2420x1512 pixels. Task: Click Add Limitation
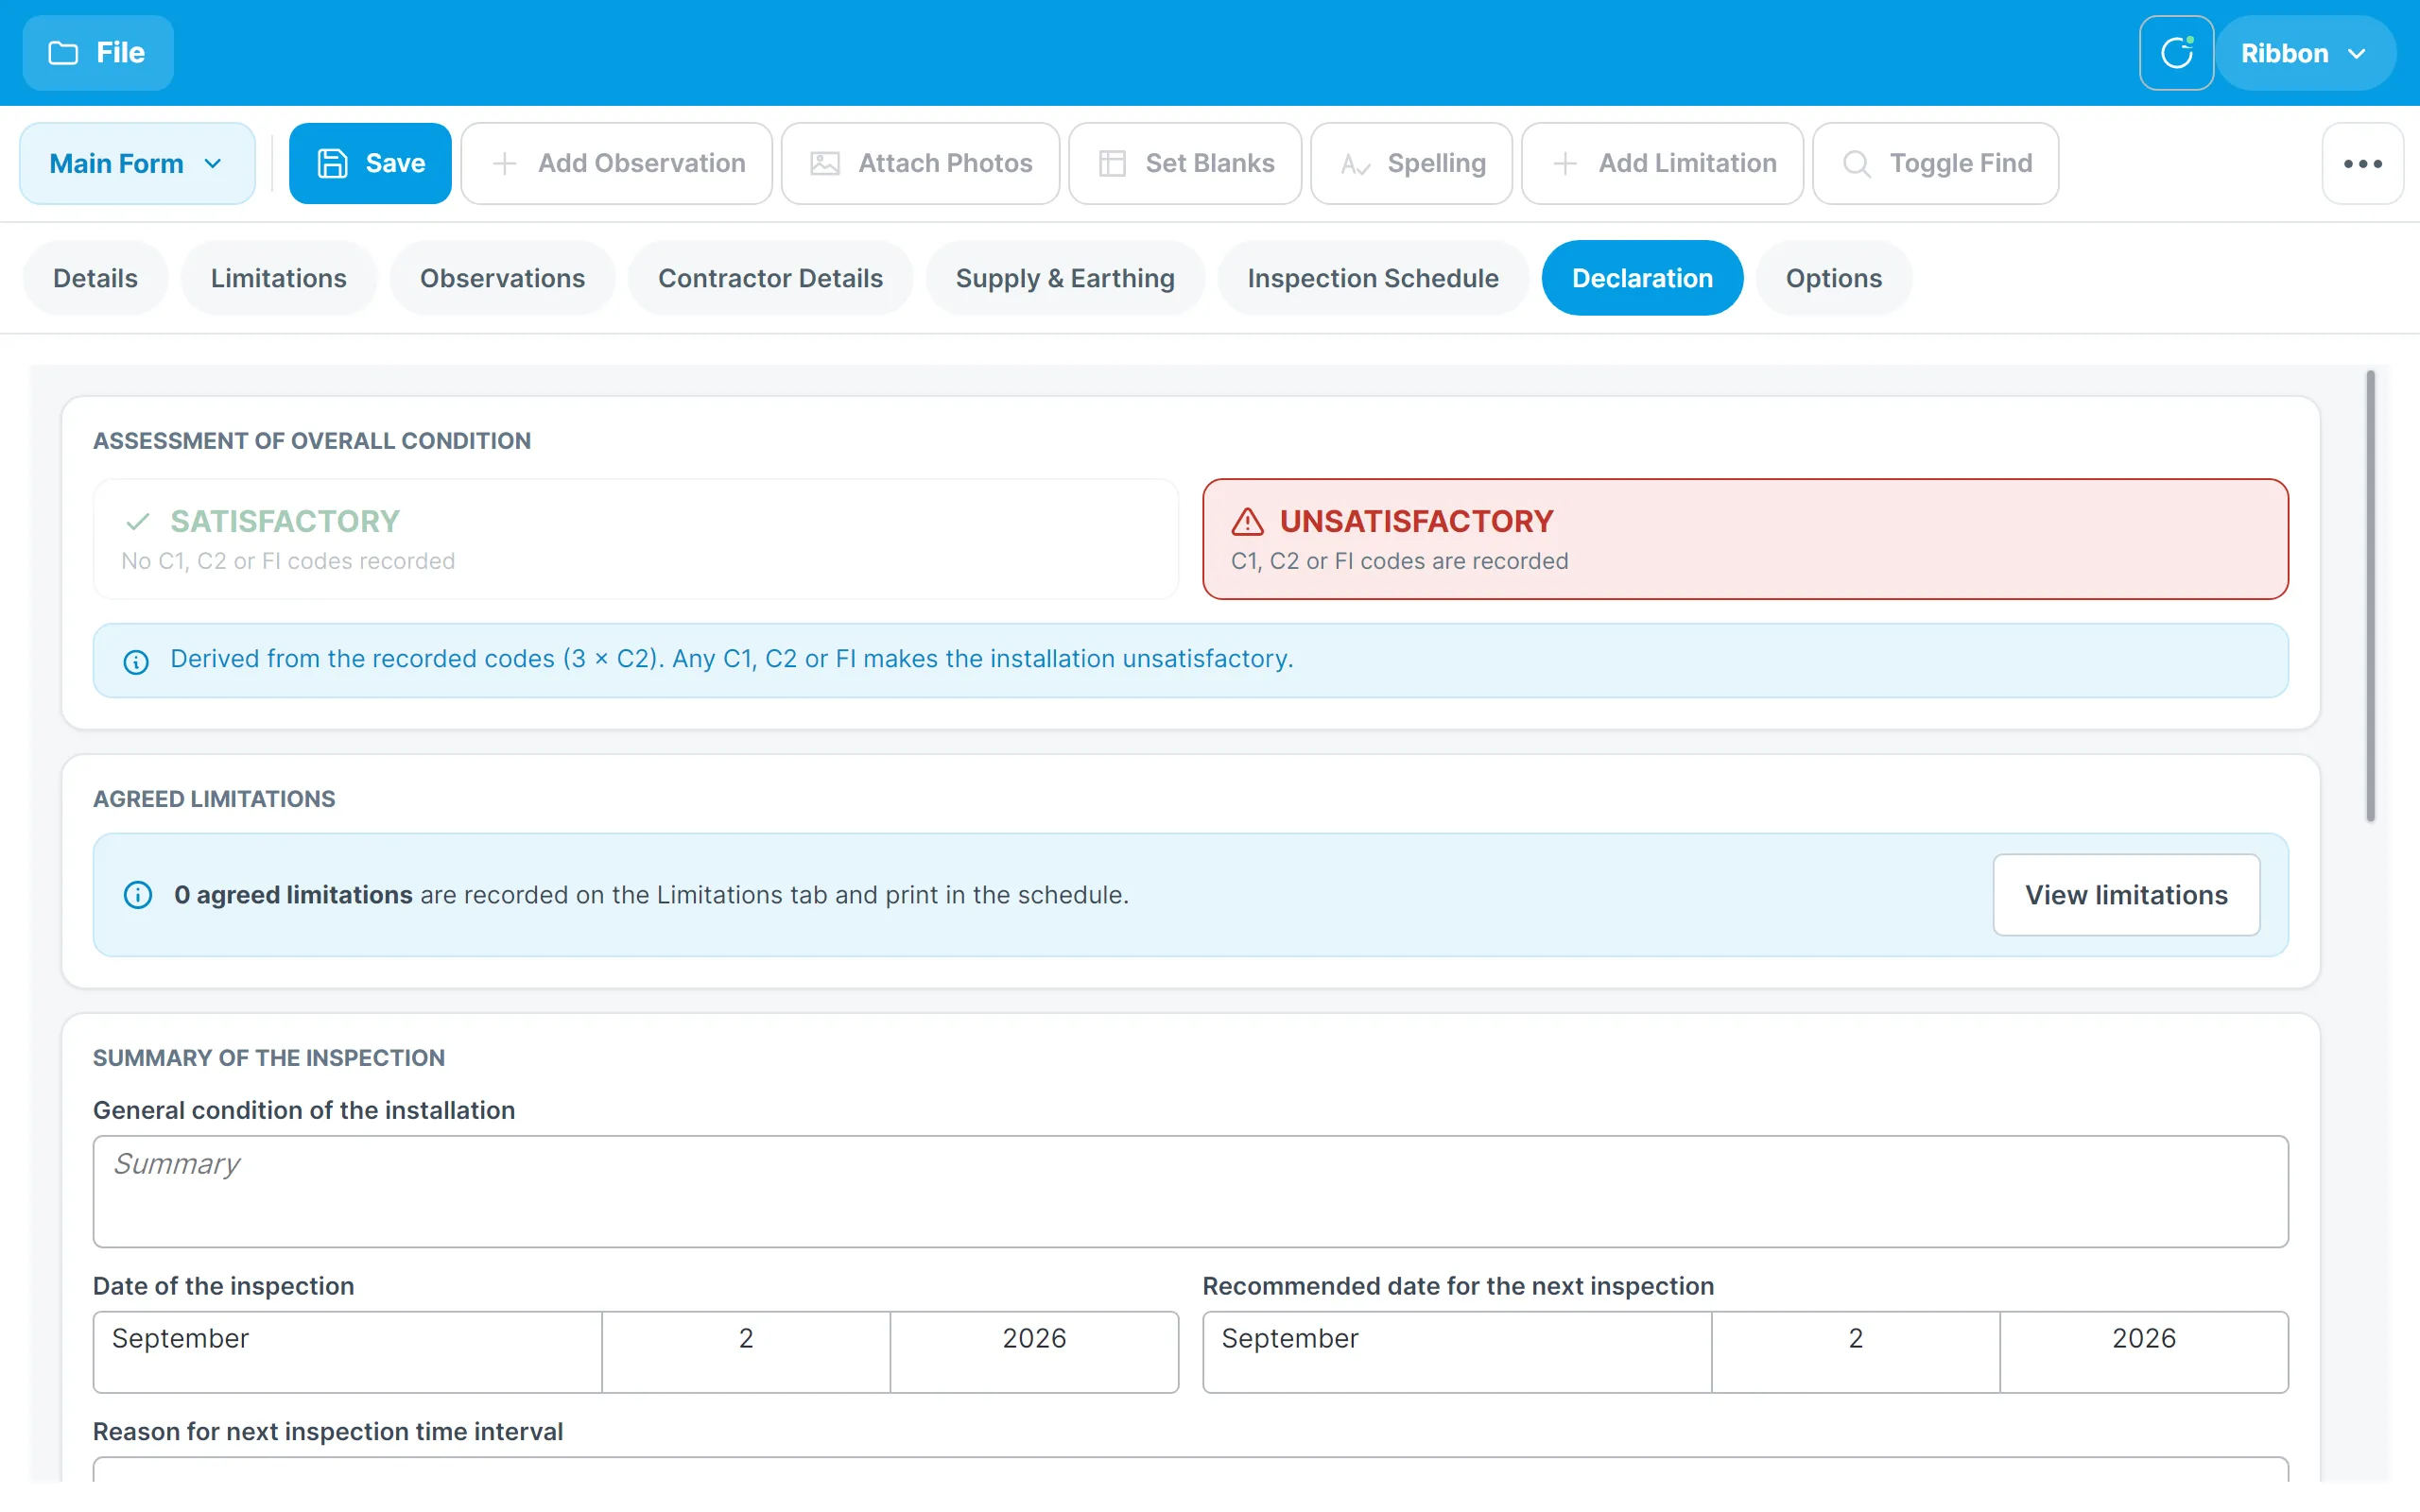1662,163
